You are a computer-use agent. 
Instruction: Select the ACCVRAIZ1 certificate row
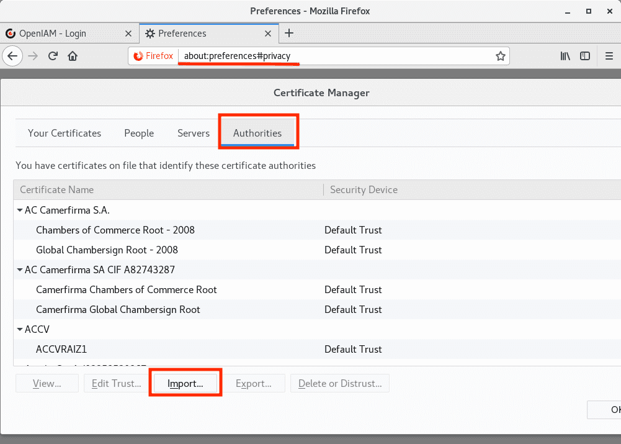pyautogui.click(x=61, y=350)
